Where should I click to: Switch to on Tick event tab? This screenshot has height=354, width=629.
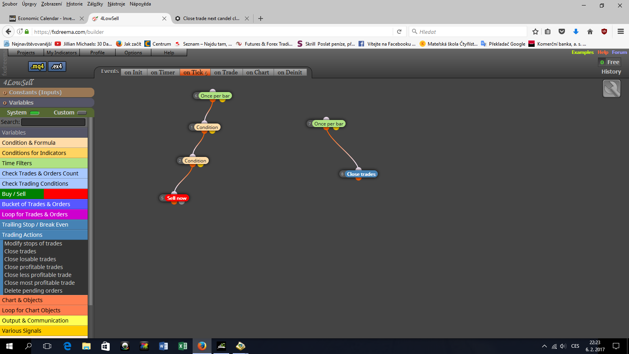195,72
